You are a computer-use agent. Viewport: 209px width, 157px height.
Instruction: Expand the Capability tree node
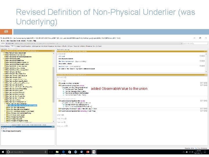click(3, 96)
